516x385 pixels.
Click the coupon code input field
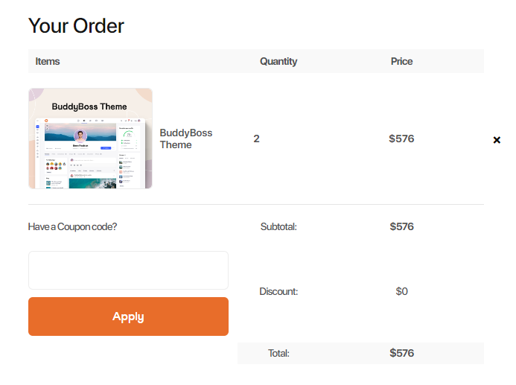[x=128, y=270]
